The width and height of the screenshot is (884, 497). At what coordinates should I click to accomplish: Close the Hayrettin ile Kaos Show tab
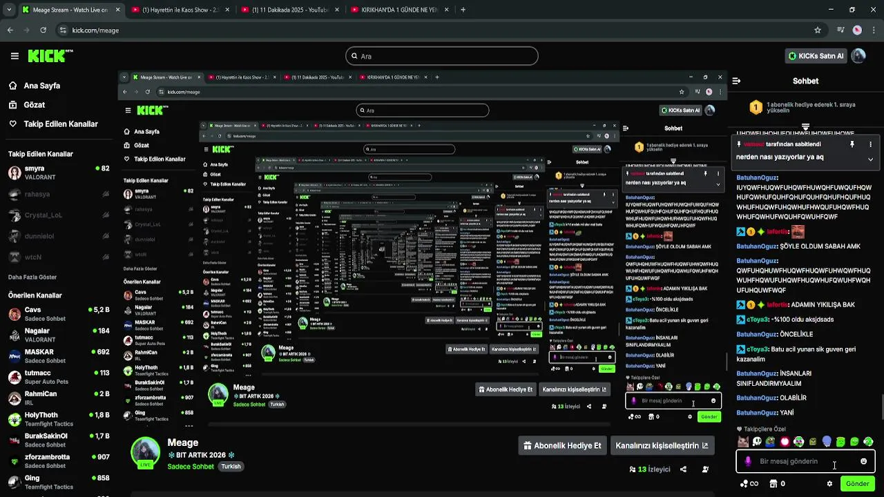[227, 10]
